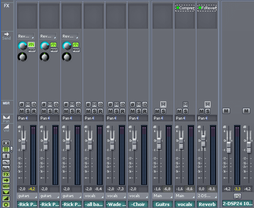Click the 2-DSP24 10... main output name
Screen dimensions: 254x208
pyautogui.click(x=237, y=204)
